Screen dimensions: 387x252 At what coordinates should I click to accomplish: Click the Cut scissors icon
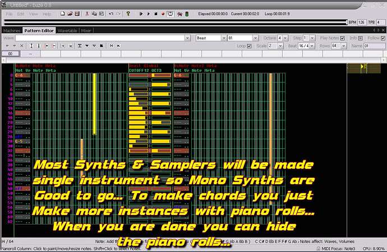[x=87, y=13]
